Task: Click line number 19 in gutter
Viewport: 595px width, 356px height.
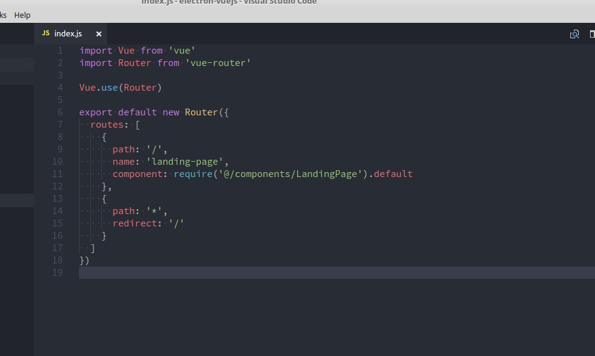Action: pyautogui.click(x=57, y=273)
